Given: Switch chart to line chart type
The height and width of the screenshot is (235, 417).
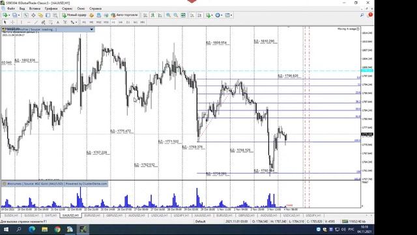Looking at the screenshot, I should [x=160, y=15].
